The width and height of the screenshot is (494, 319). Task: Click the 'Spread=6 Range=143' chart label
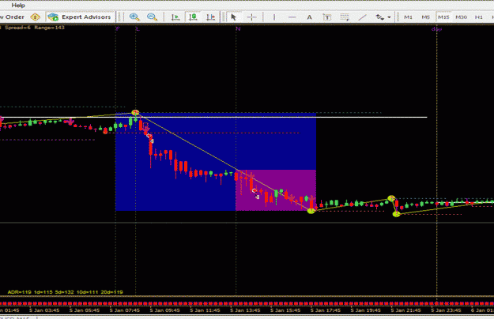(x=35, y=28)
